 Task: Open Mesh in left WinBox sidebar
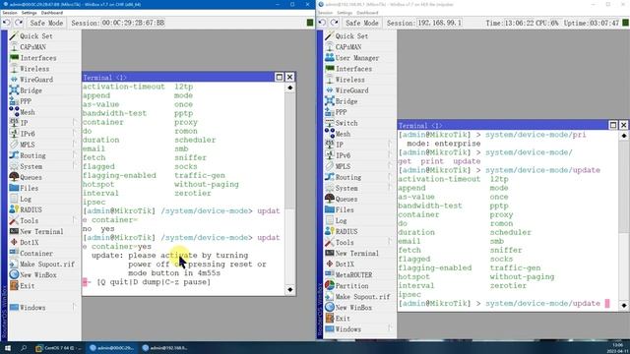click(27, 112)
